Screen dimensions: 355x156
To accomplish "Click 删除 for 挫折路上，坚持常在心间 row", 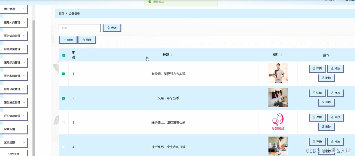I will point(326,127).
